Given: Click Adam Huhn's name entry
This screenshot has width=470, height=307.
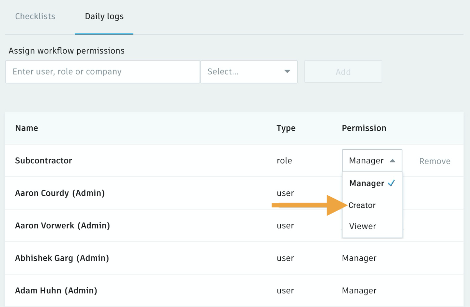Looking at the screenshot, I should tap(56, 290).
